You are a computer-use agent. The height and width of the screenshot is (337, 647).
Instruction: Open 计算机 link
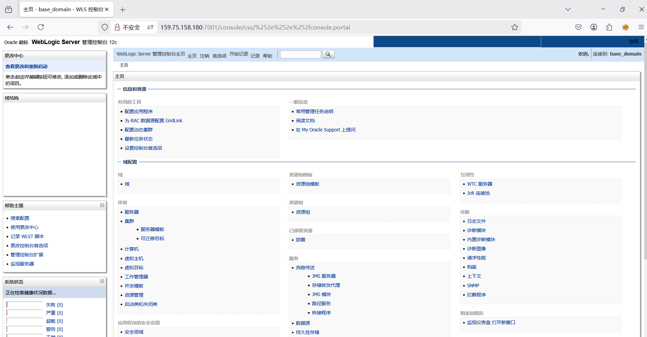[132, 249]
